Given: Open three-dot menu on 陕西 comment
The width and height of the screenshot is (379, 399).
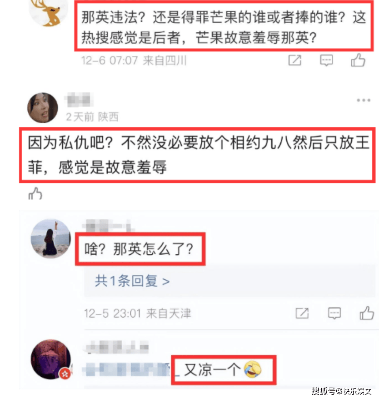Looking at the screenshot, I should (x=363, y=100).
